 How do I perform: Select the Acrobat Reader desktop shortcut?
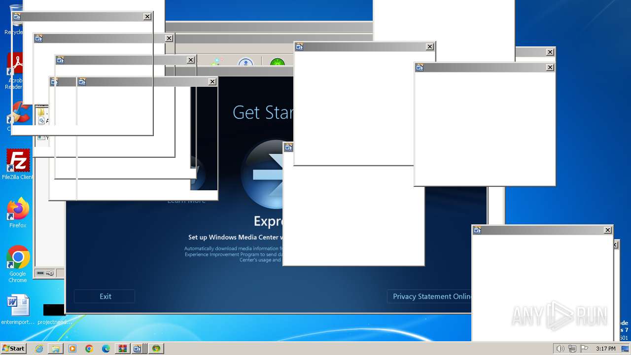pyautogui.click(x=15, y=71)
